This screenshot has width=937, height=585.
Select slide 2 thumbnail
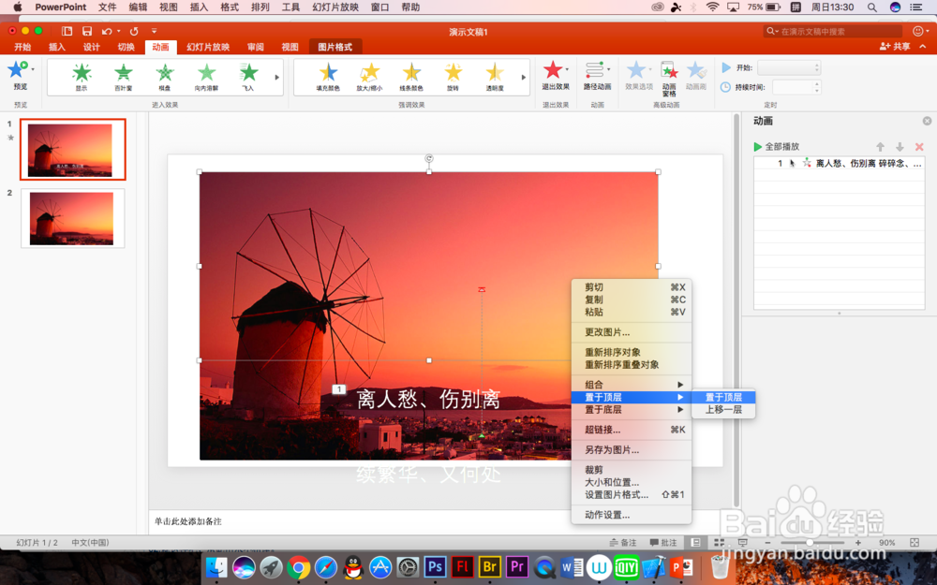(72, 218)
